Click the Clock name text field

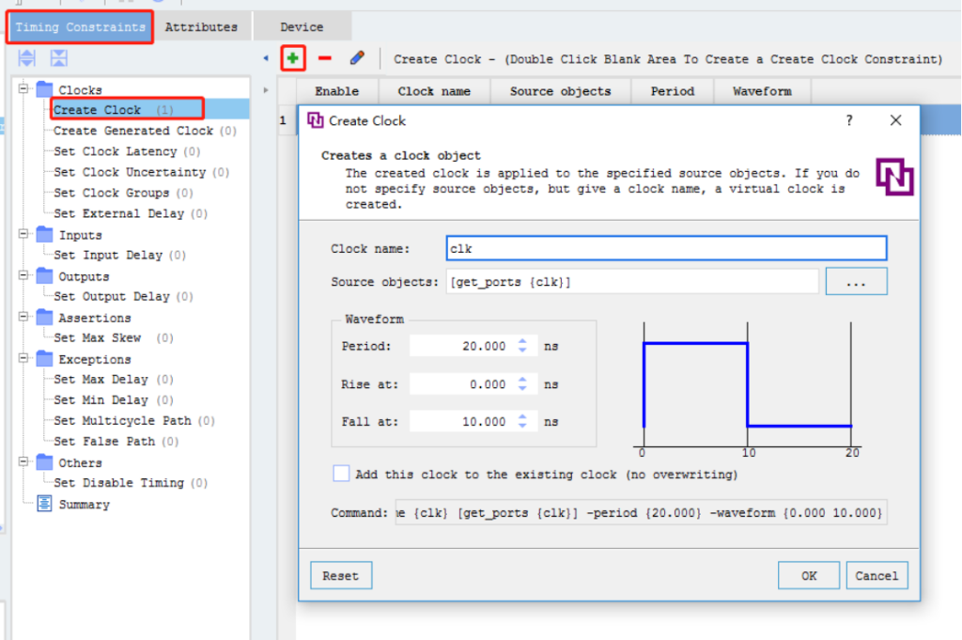(666, 248)
